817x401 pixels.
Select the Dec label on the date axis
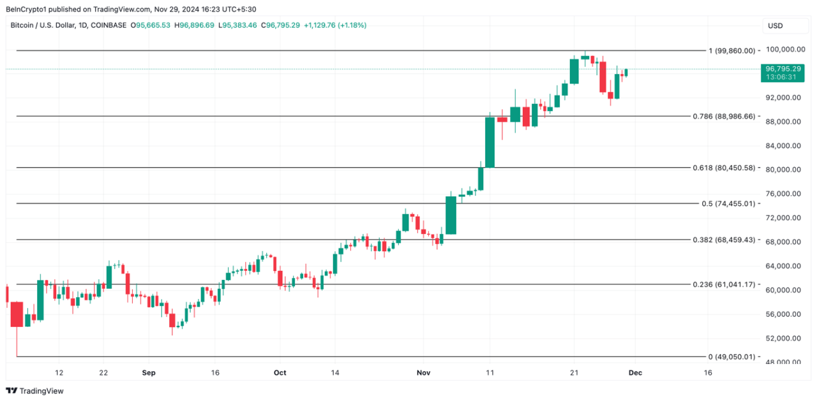point(636,372)
